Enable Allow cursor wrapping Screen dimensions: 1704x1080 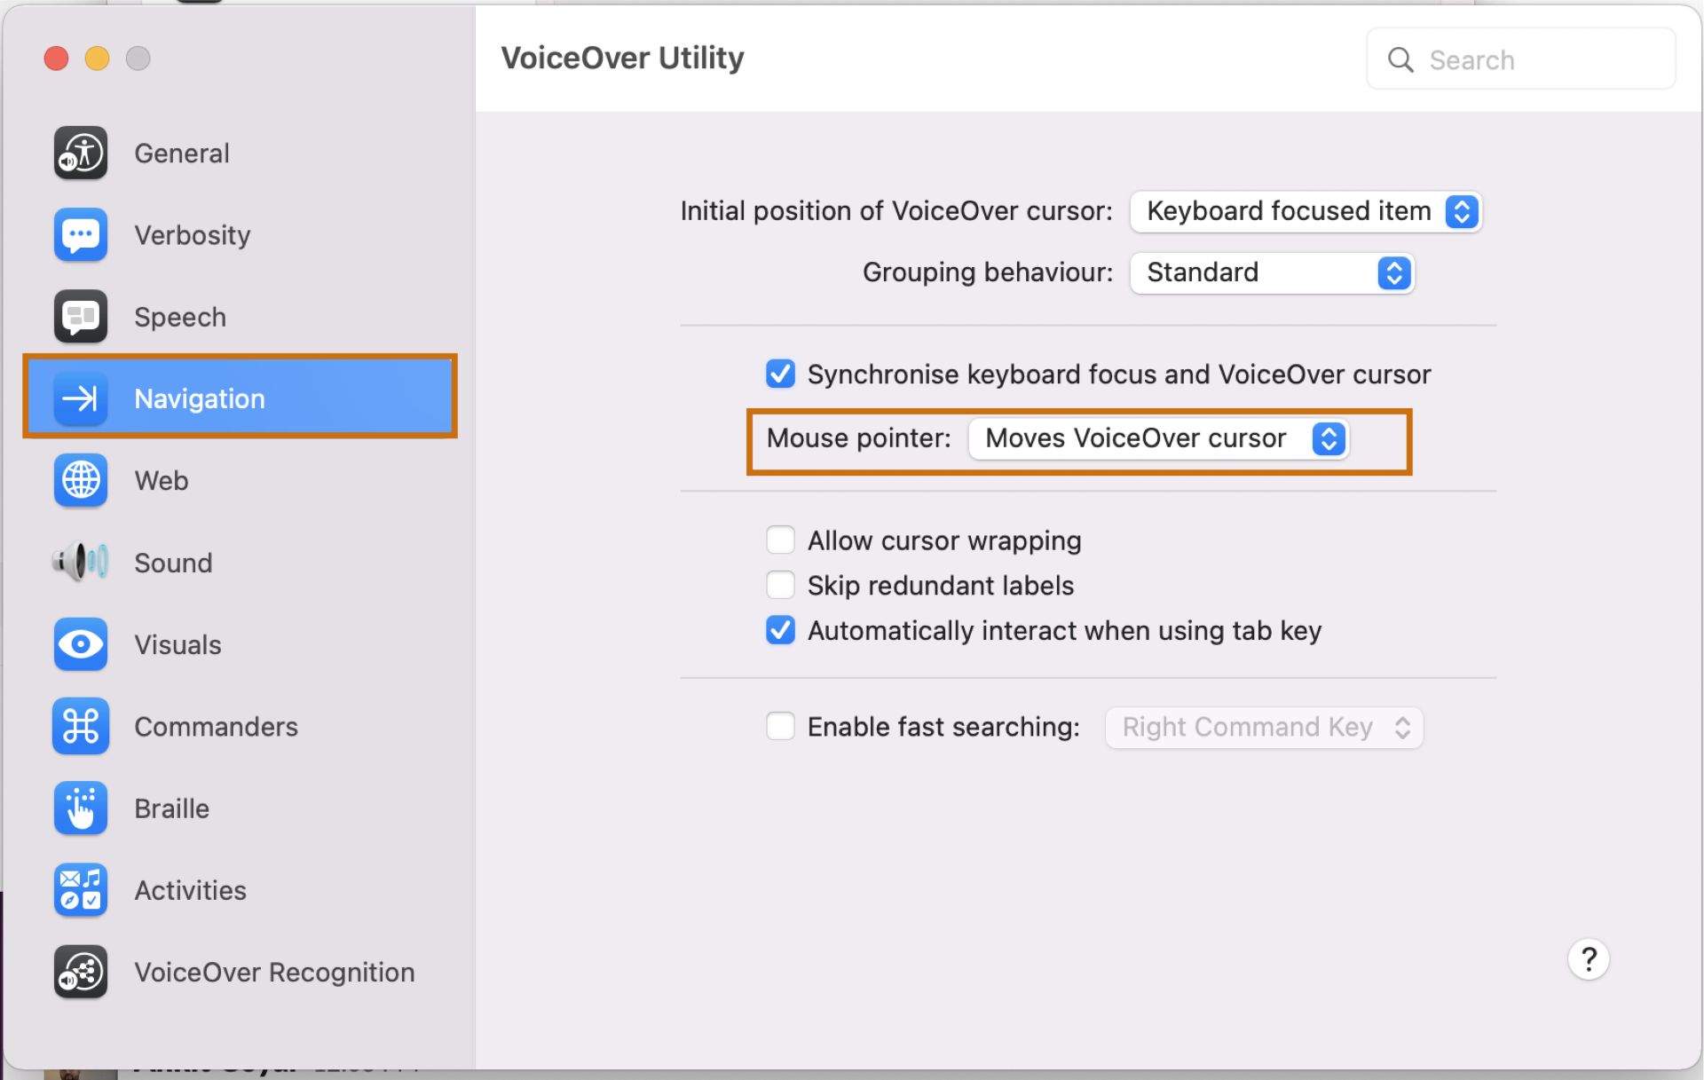(780, 540)
